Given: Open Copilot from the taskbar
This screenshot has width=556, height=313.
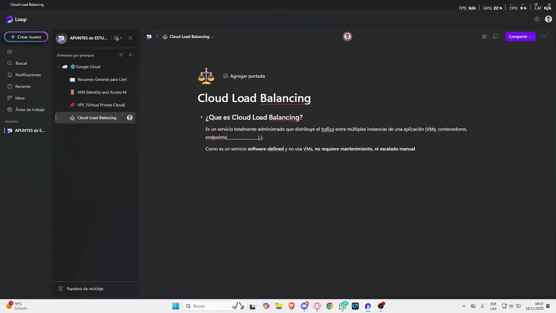Looking at the screenshot, I should coord(266,306).
